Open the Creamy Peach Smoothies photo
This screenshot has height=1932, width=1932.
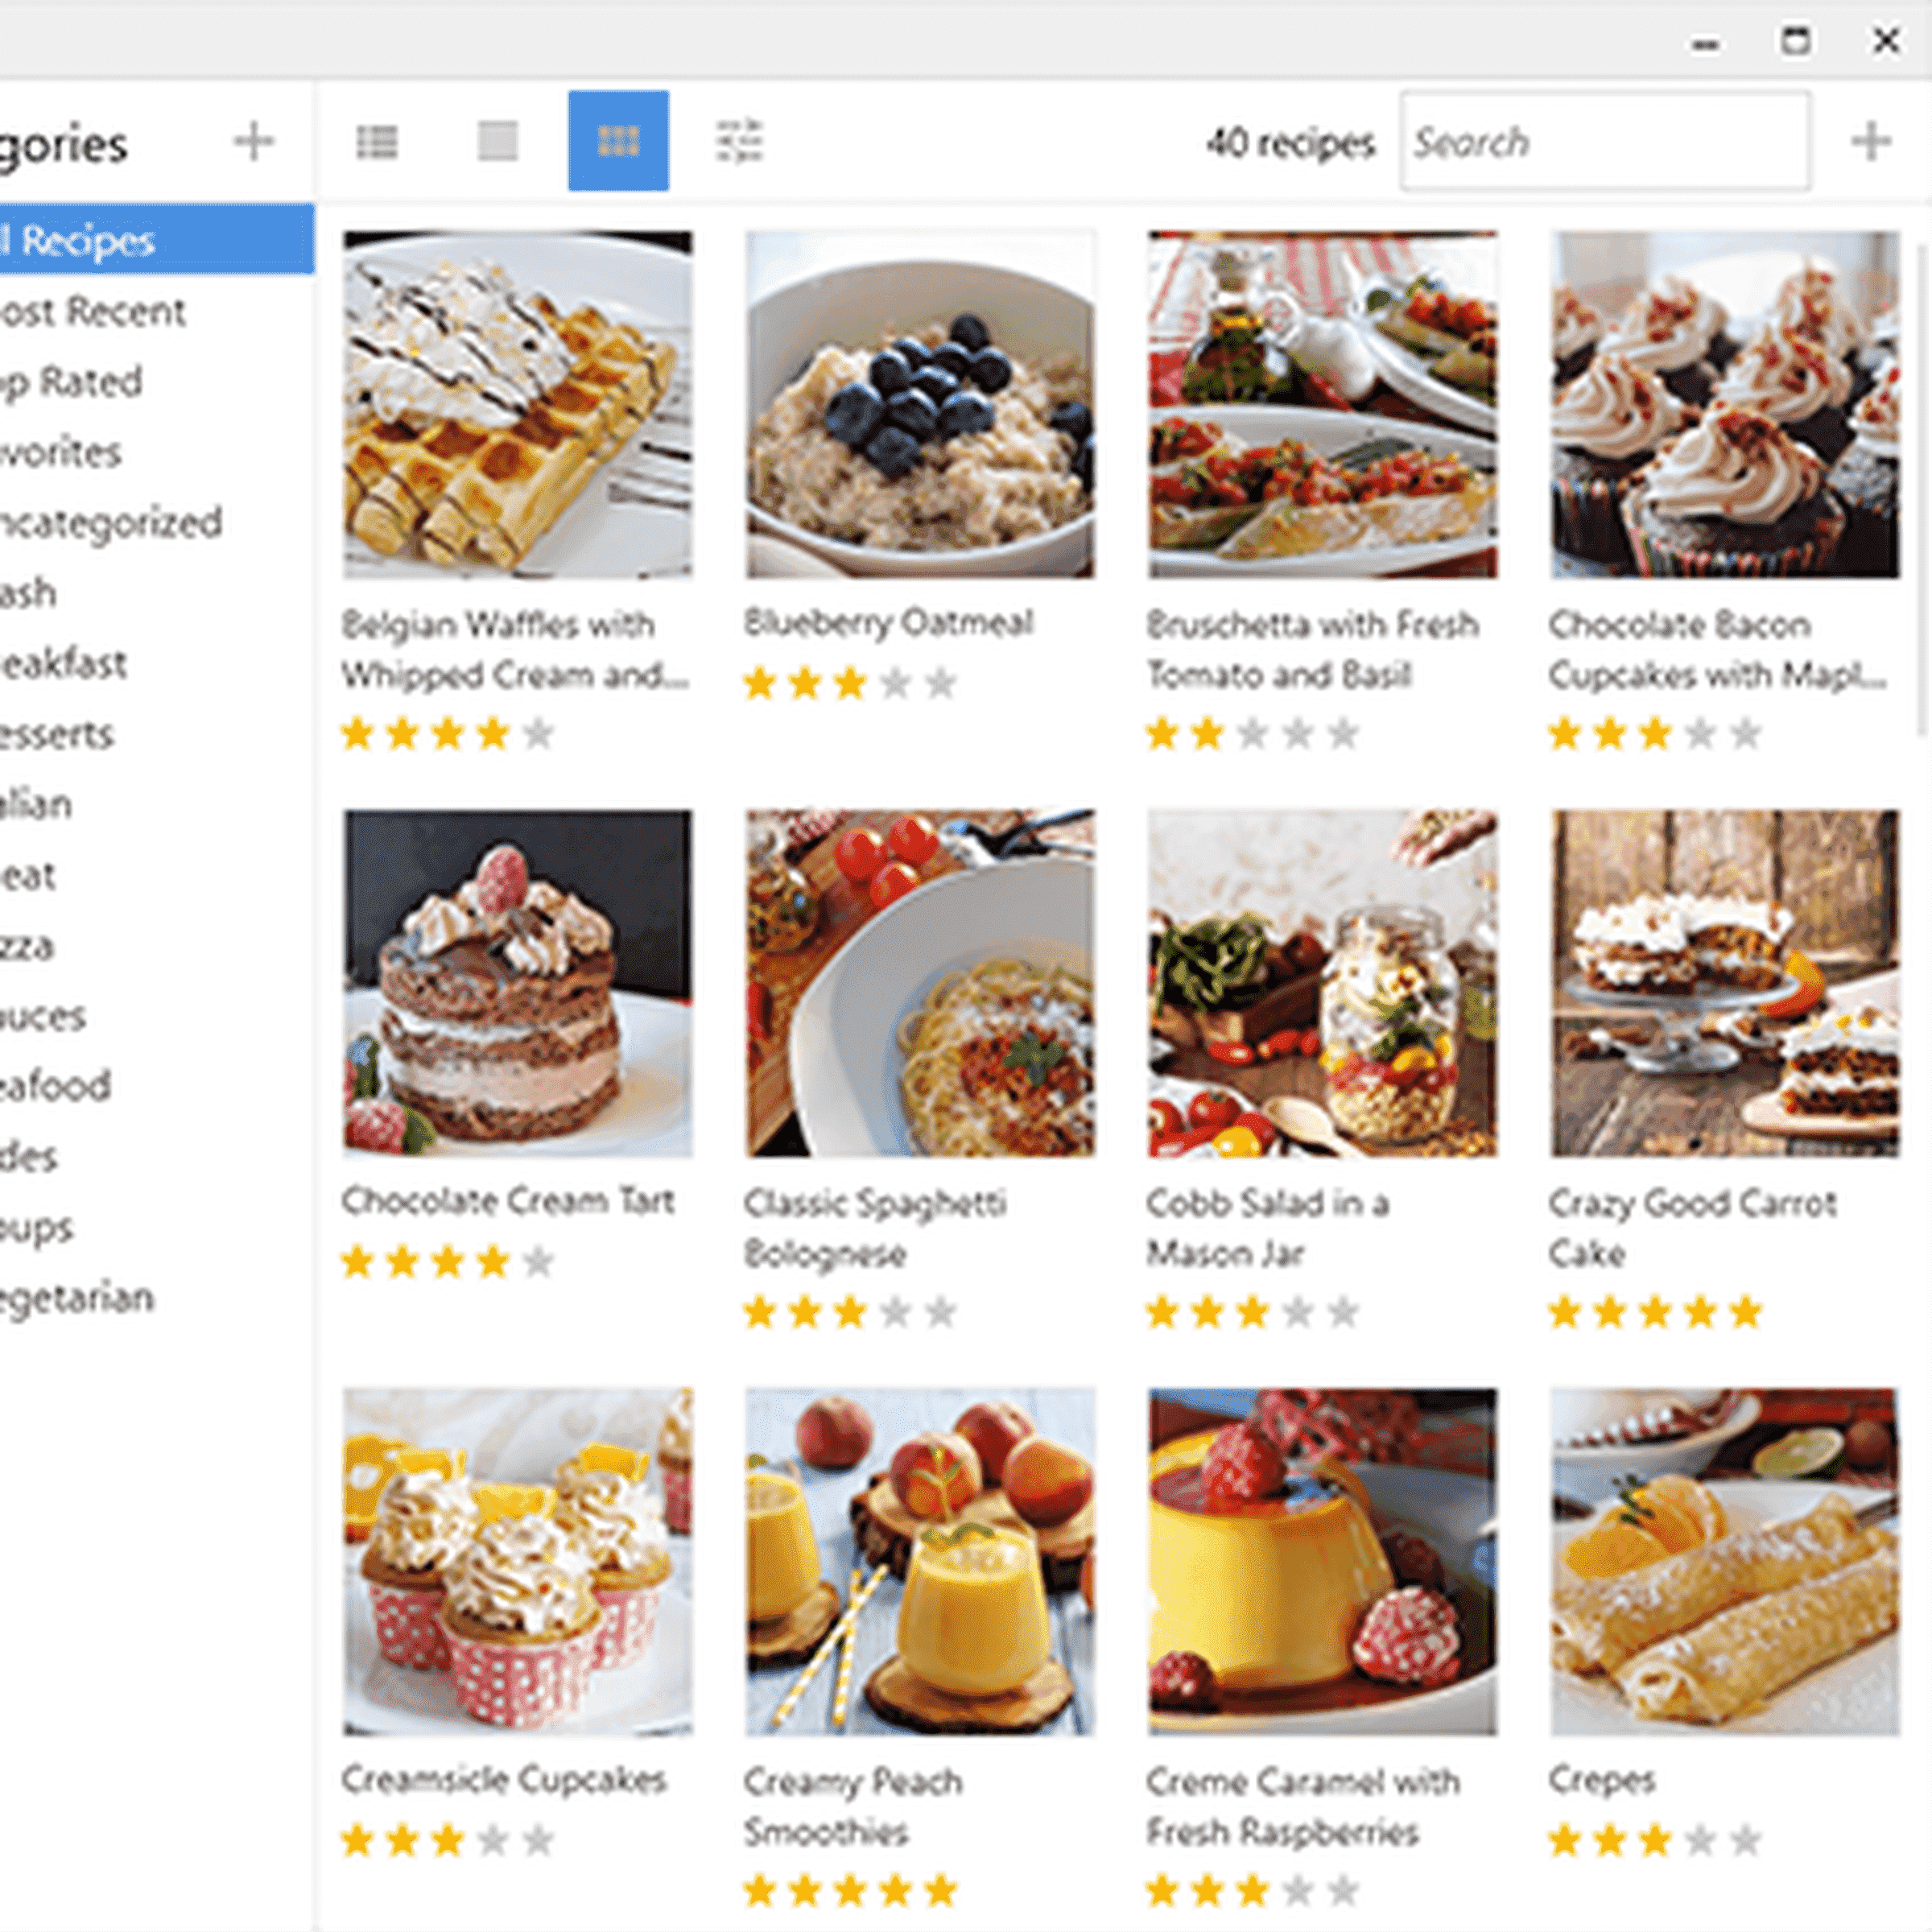coord(920,1561)
